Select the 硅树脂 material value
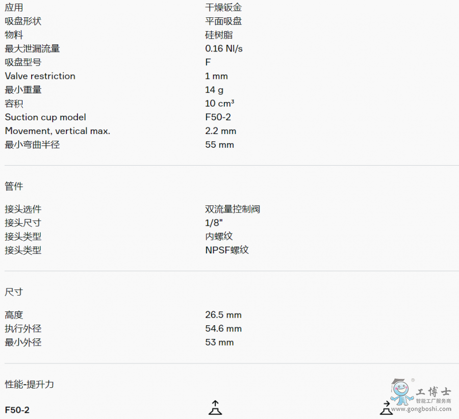 (219, 35)
